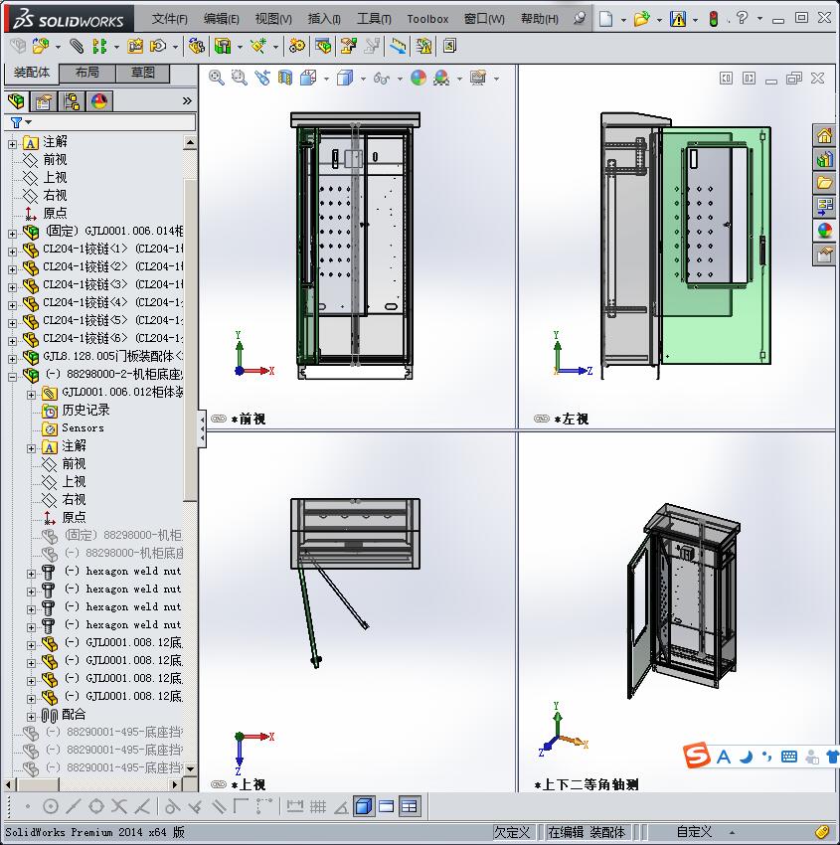This screenshot has width=840, height=845.
Task: Click the Zoom to Area icon
Action: (240, 79)
